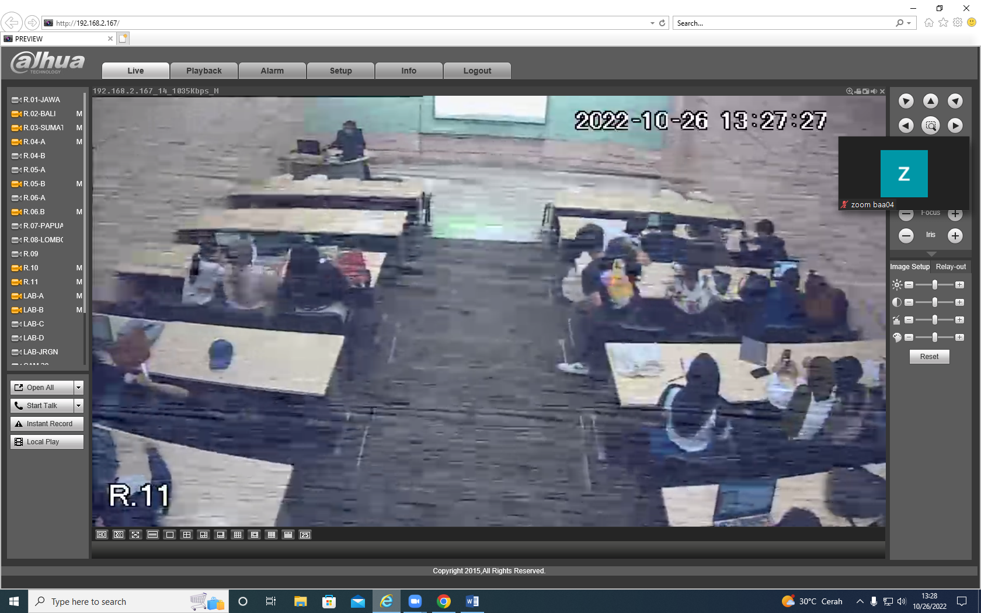This screenshot has height=613, width=981.
Task: Click digital zoom icon above video
Action: [x=850, y=91]
